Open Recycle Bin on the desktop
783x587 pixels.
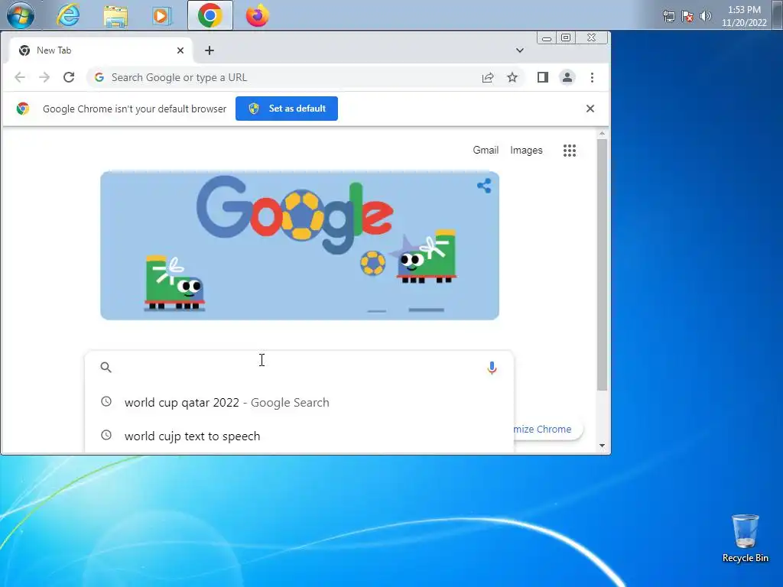pyautogui.click(x=745, y=539)
